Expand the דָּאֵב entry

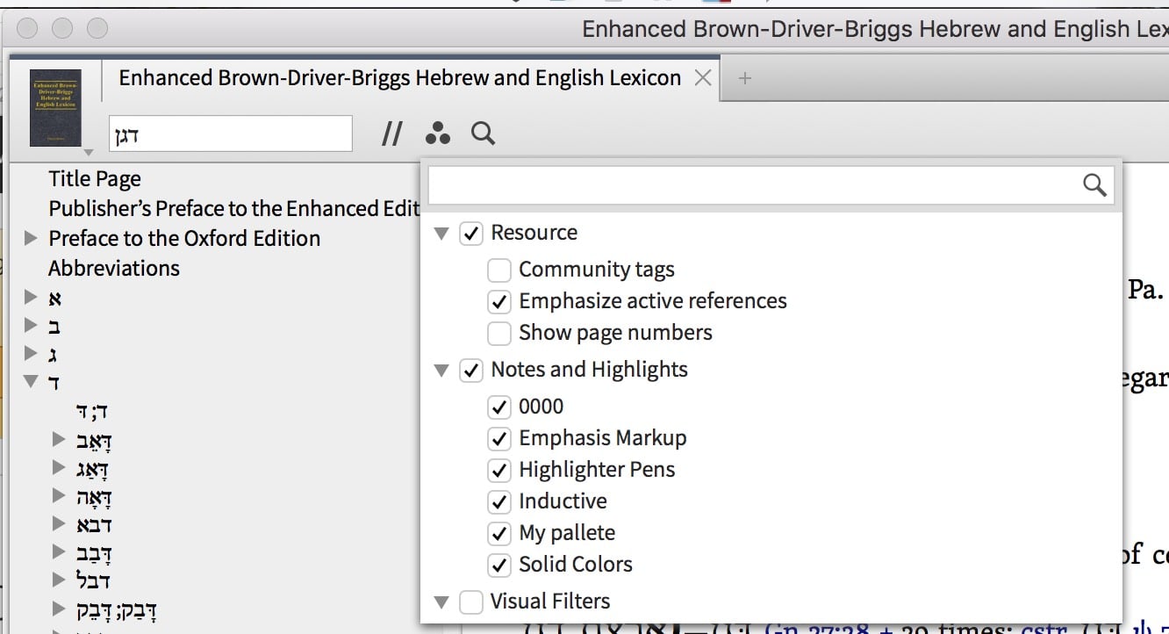click(x=59, y=438)
